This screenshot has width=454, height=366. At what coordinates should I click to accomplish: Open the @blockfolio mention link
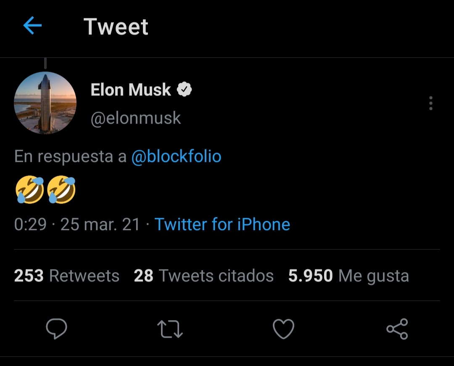tap(176, 156)
